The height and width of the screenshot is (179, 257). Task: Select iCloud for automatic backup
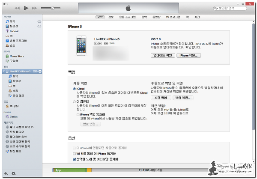[x=74, y=89]
